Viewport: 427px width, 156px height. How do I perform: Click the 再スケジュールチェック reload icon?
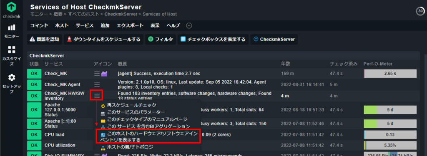pos(103,106)
